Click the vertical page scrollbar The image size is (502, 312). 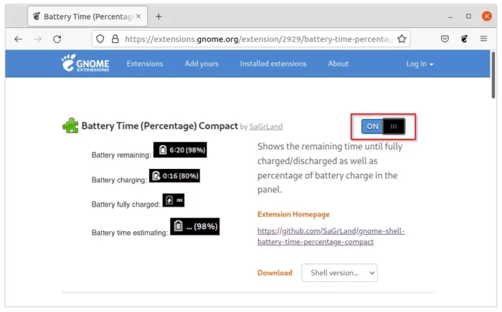(x=493, y=75)
